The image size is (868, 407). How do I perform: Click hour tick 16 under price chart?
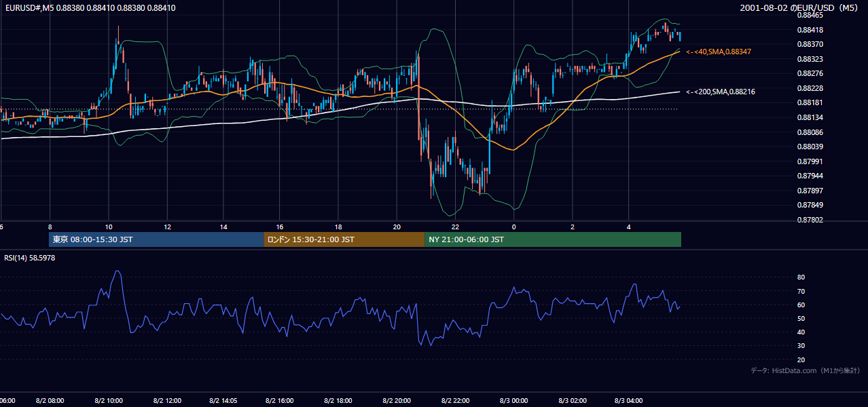[x=280, y=227]
